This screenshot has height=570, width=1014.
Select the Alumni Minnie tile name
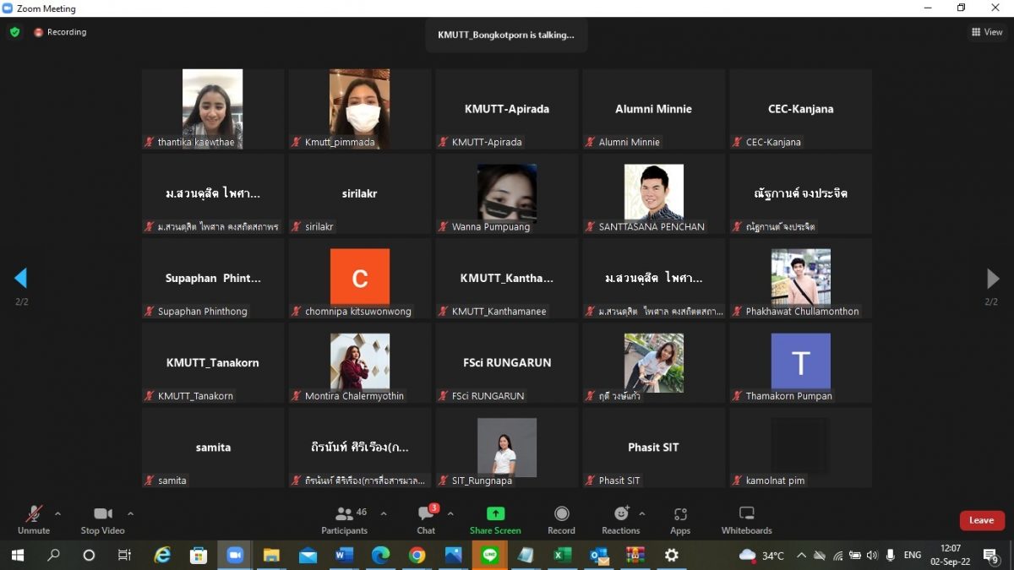653,109
